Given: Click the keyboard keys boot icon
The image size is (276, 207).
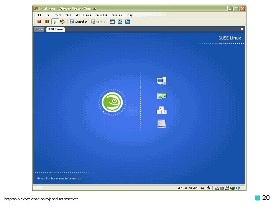Looking at the screenshot, I should [162, 110].
